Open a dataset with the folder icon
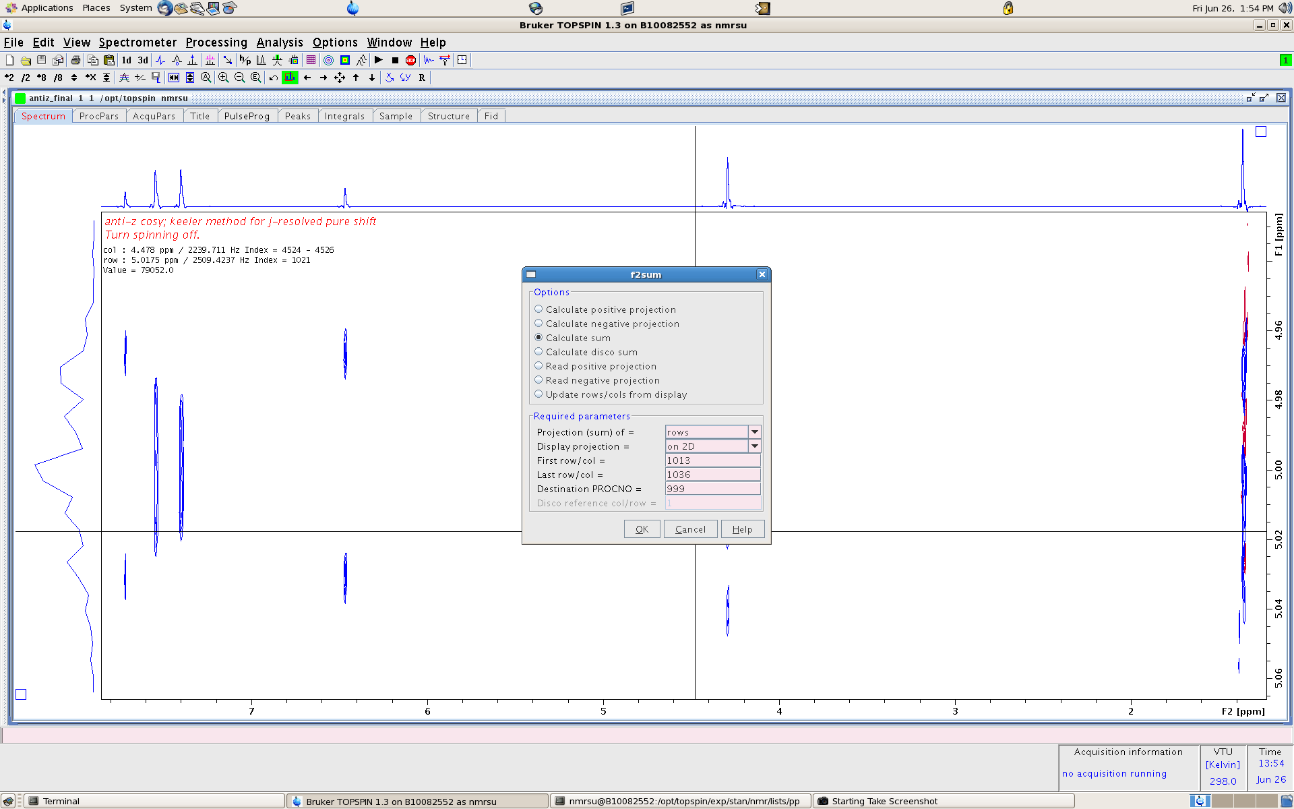The image size is (1294, 809). (26, 60)
